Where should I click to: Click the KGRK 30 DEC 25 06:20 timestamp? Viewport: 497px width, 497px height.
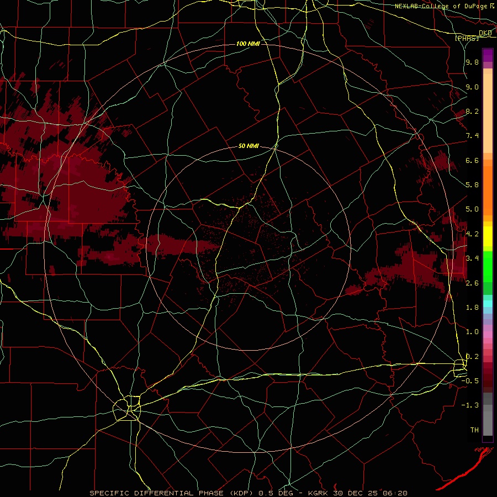[x=357, y=493]
